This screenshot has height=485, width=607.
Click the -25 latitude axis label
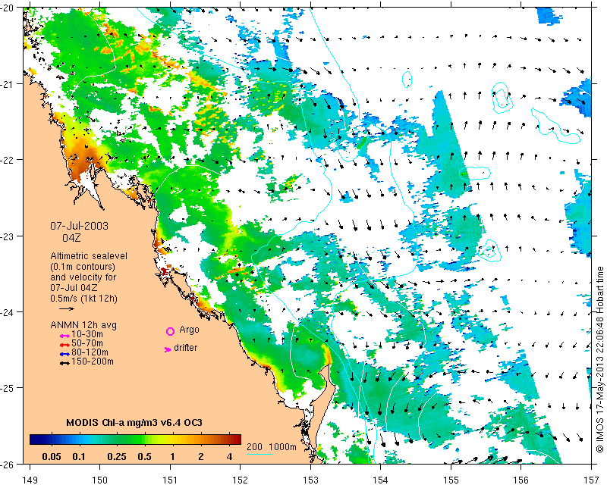pos(8,388)
